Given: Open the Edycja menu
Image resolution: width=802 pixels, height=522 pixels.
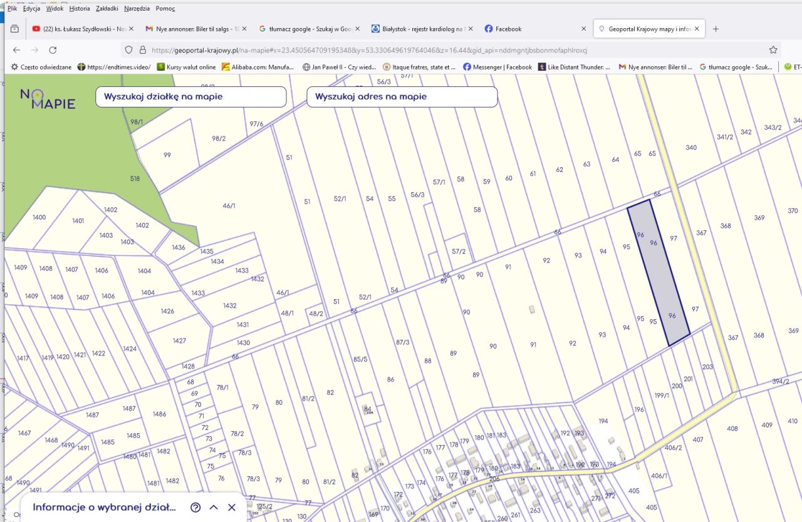Looking at the screenshot, I should pyautogui.click(x=31, y=9).
